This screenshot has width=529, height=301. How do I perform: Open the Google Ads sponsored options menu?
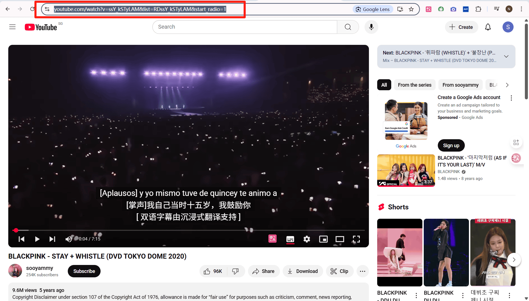click(x=511, y=98)
